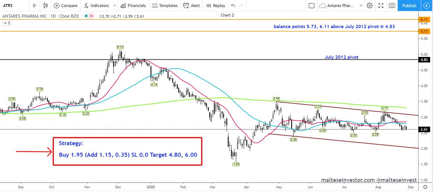Click the 3.17 August high label
This screenshot has width=433, height=192.
tap(385, 108)
